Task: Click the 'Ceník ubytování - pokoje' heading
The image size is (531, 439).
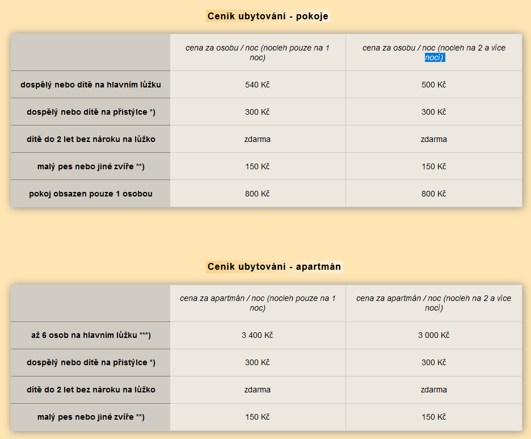Action: click(x=268, y=16)
